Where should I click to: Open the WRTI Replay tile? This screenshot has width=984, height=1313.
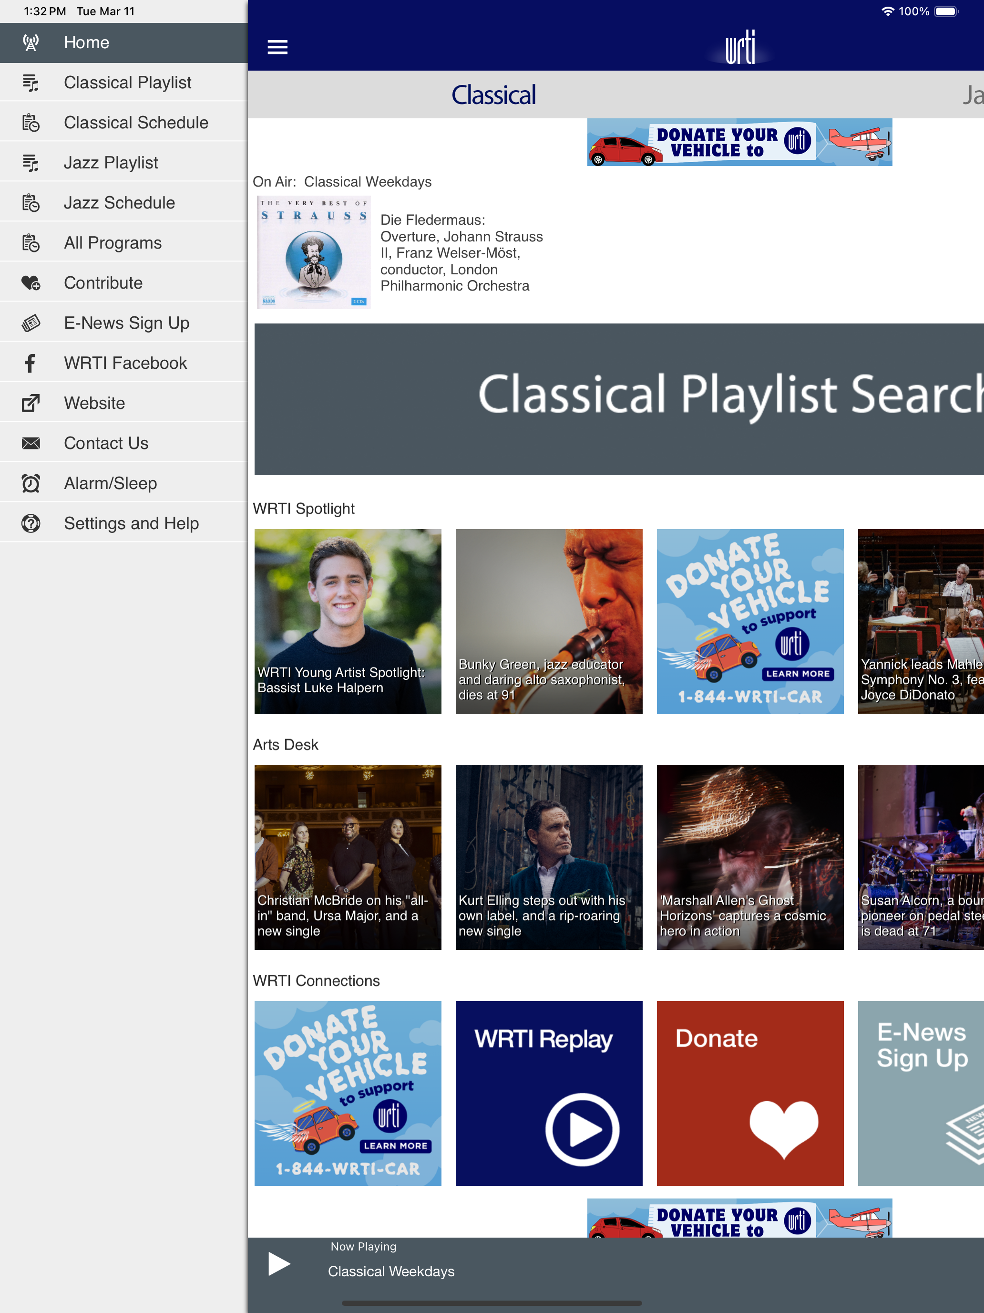click(x=549, y=1094)
